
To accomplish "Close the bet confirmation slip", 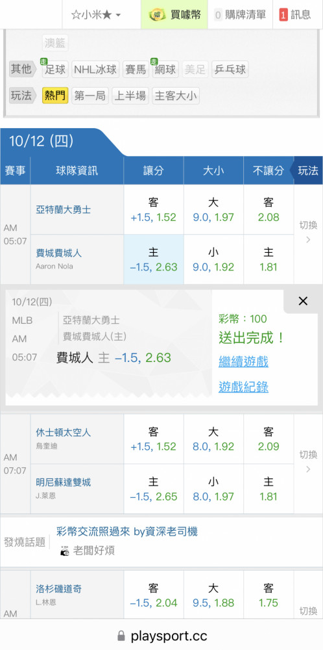I will tap(303, 302).
